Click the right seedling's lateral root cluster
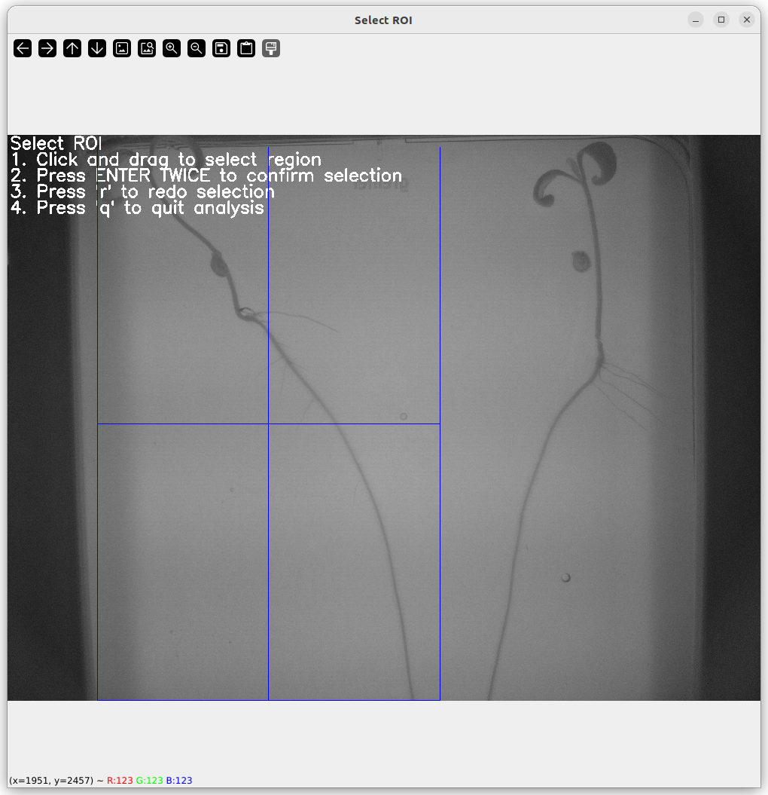The image size is (768, 795). click(619, 381)
